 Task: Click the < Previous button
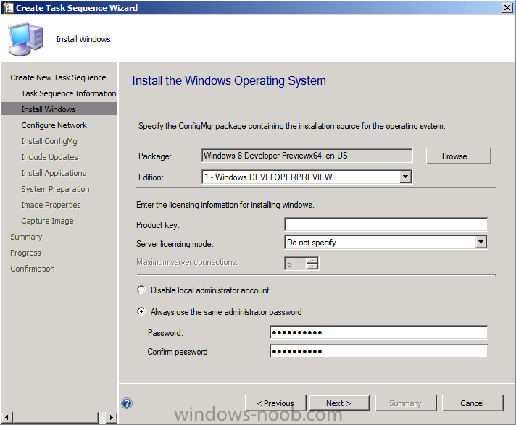(x=275, y=403)
